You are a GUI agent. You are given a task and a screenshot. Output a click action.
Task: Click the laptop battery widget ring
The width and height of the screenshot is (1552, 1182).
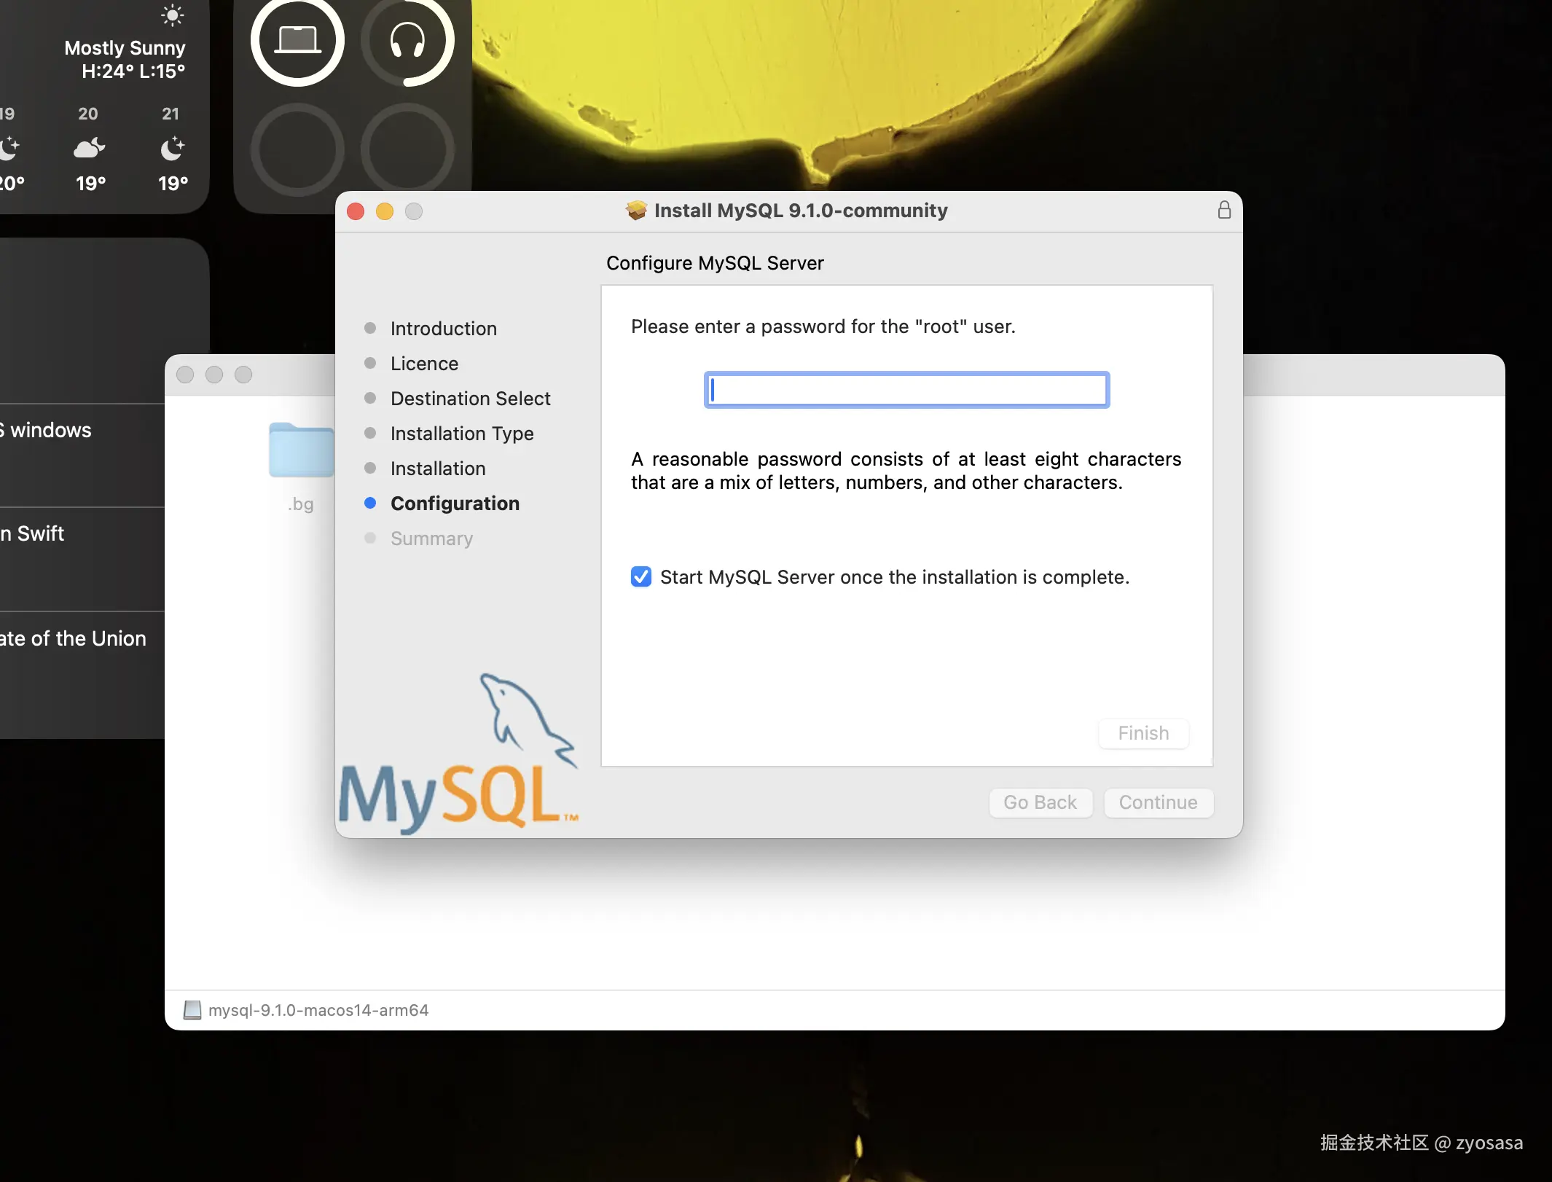click(x=297, y=40)
